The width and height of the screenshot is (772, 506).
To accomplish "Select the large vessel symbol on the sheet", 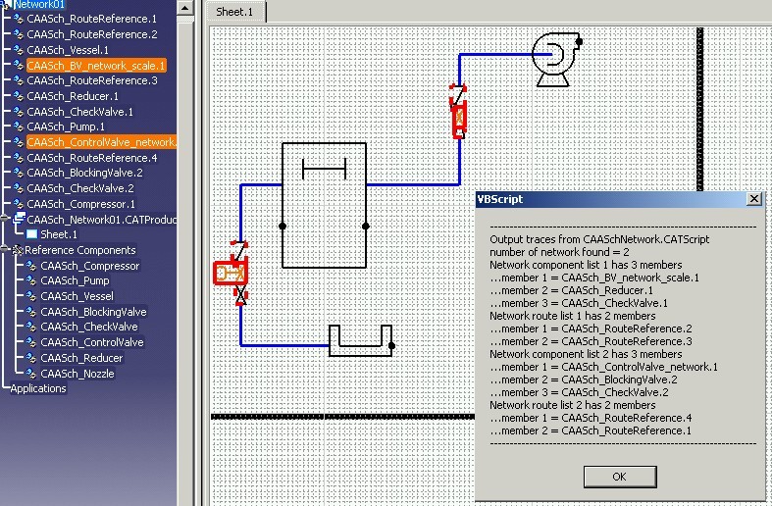I will [324, 205].
